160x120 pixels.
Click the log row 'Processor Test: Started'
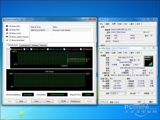[x=60, y=30]
